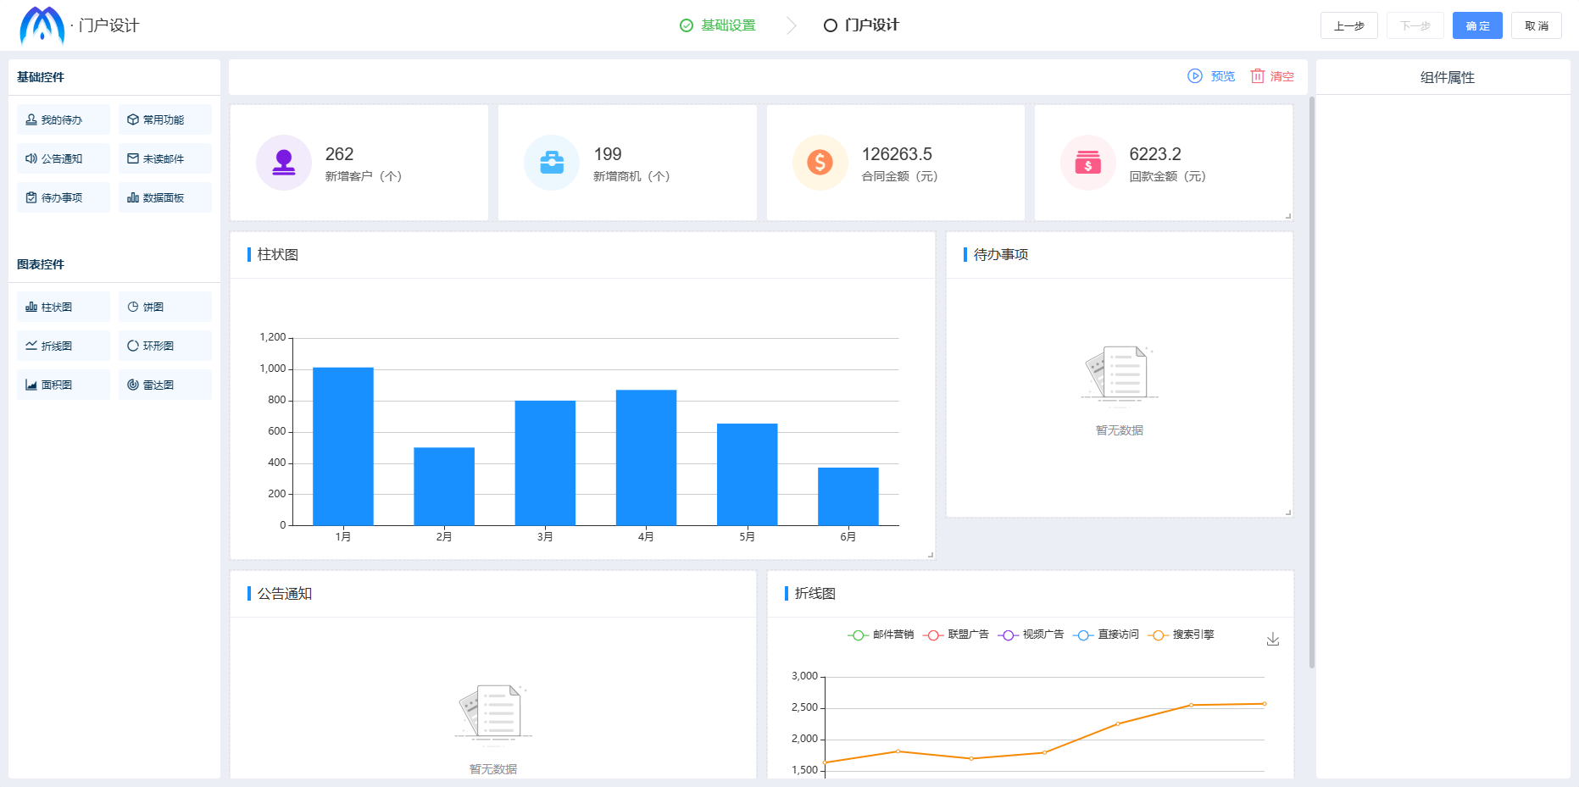Click the 组件属性 panel heading

coord(1448,77)
